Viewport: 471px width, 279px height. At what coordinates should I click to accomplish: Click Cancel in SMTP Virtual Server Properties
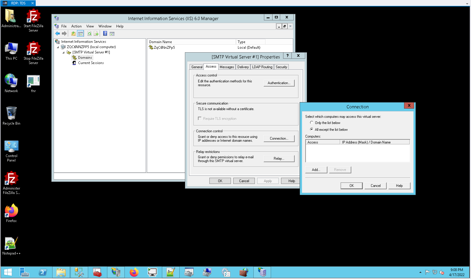pyautogui.click(x=244, y=181)
